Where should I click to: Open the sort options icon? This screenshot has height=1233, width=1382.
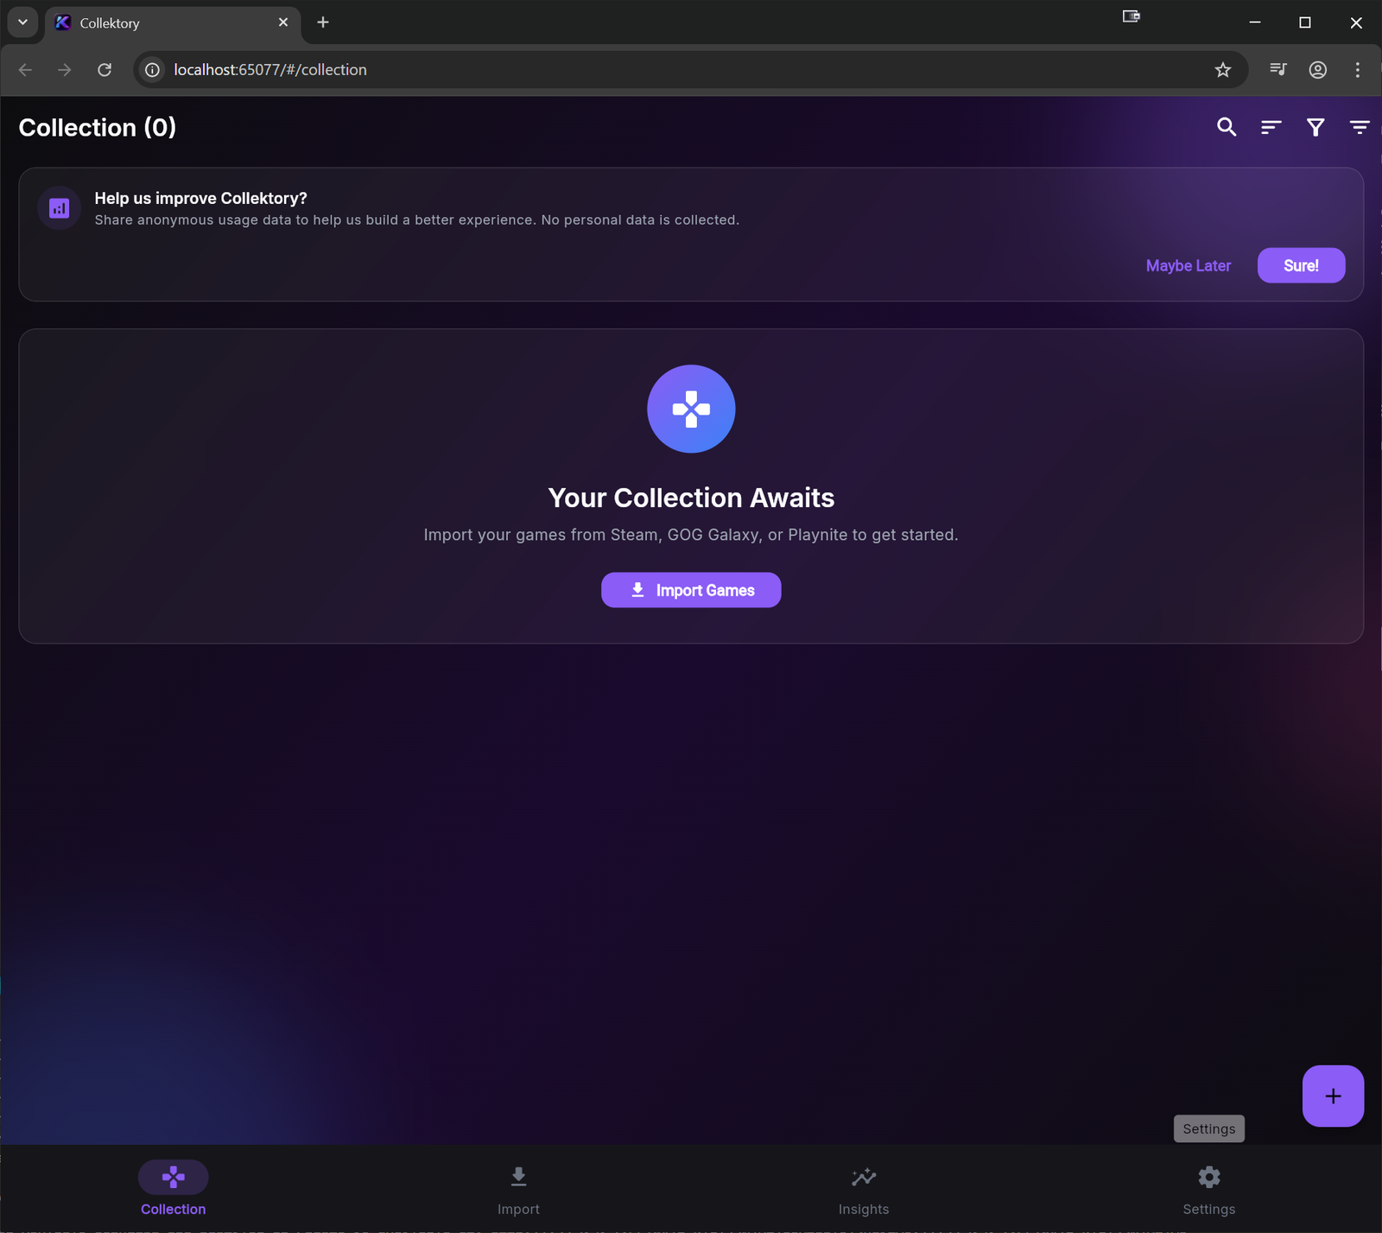pos(1271,127)
